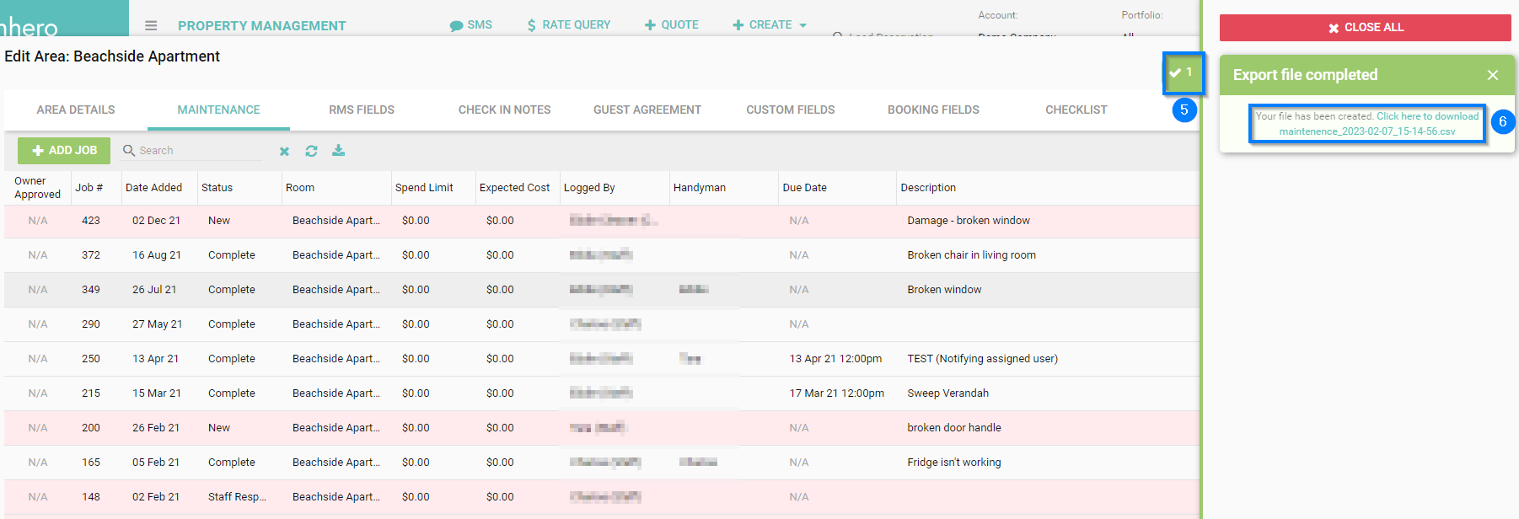The width and height of the screenshot is (1519, 519).
Task: Switch to the Area Details tab
Action: (x=76, y=110)
